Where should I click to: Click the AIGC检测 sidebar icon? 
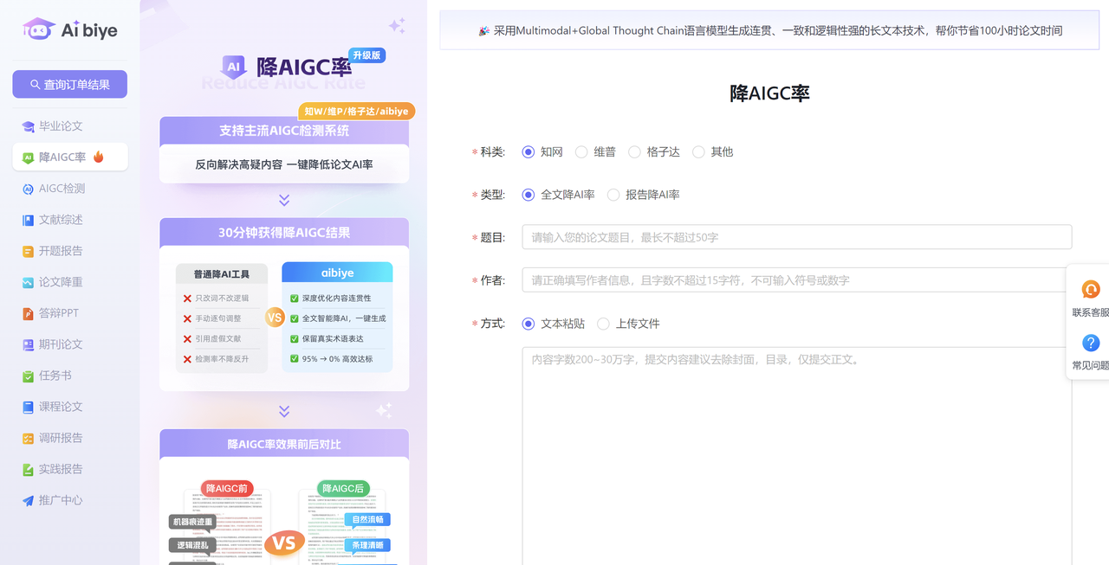29,189
